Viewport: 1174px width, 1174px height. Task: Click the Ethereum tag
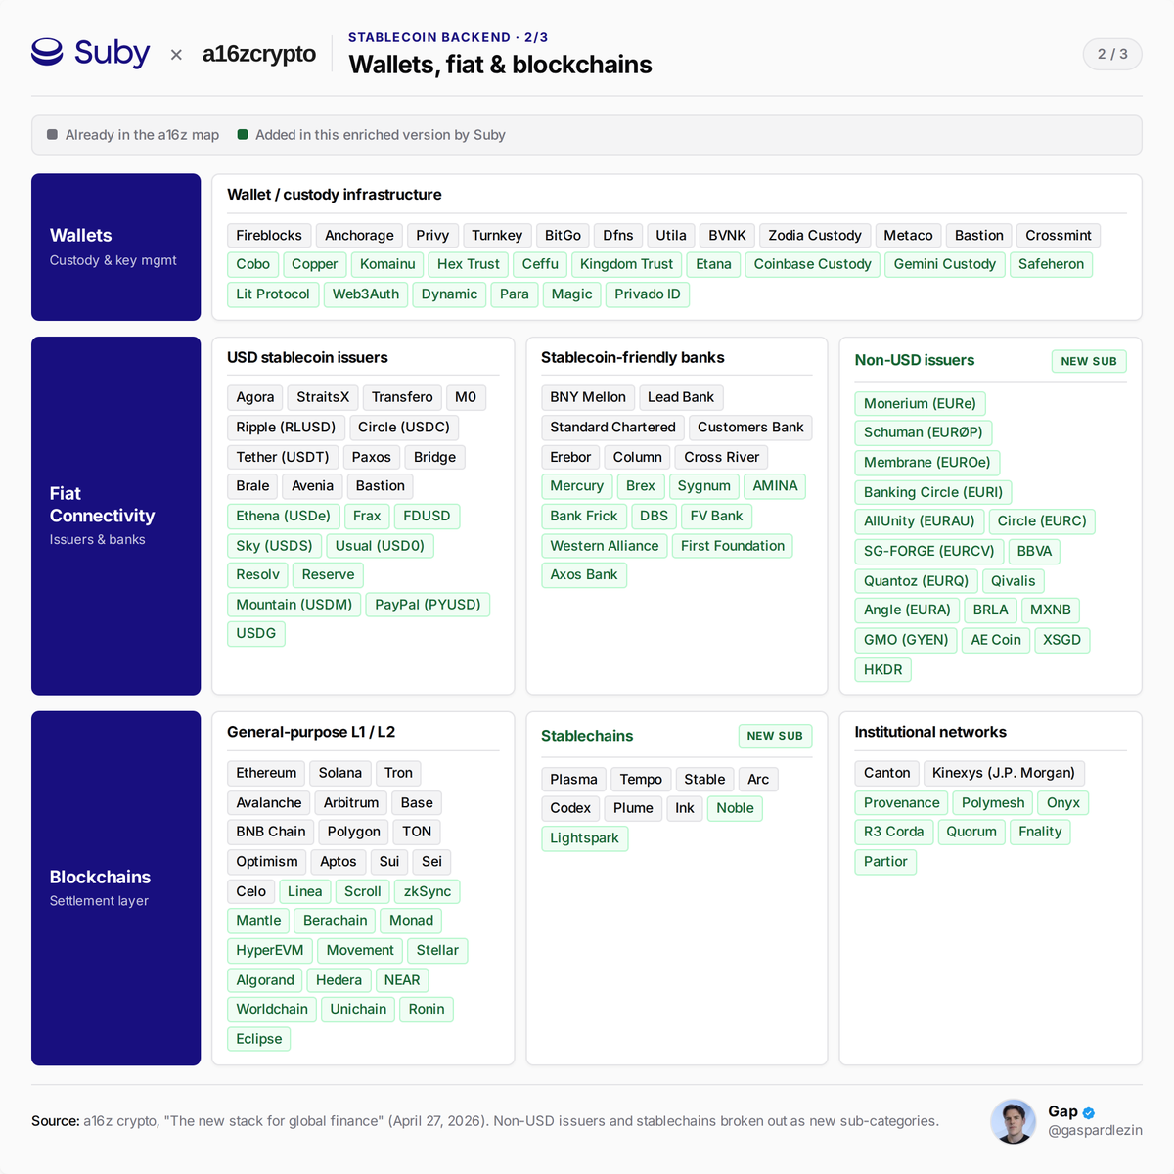click(266, 773)
